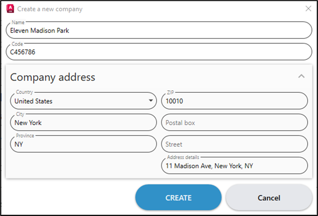Focus the Code field containing C456786

click(x=159, y=52)
